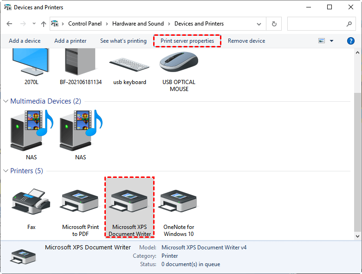Viewport: 362px width, 274px height.
Task: Click the Multimedia Devices (2) heading
Action: [x=45, y=101]
